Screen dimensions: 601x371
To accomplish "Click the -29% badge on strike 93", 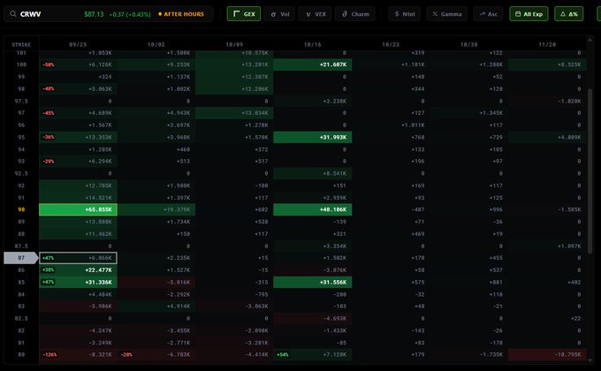I will pyautogui.click(x=49, y=162).
